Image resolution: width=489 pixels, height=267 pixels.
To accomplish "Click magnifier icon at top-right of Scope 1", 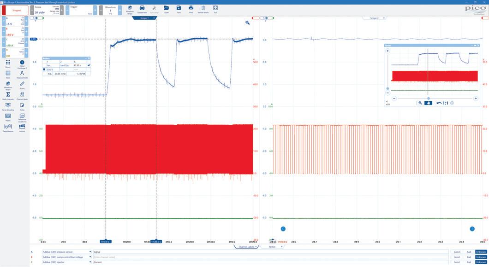I will point(247,23).
